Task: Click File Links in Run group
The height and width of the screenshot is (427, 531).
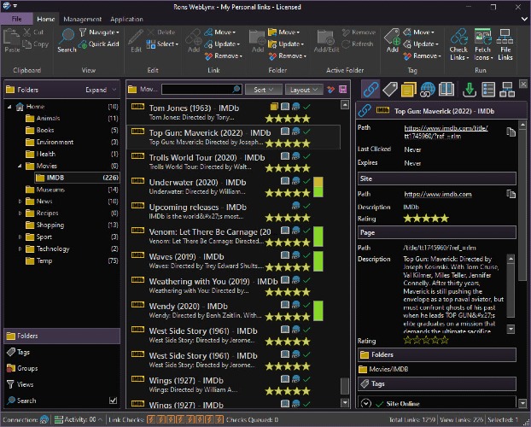Action: pyautogui.click(x=505, y=44)
